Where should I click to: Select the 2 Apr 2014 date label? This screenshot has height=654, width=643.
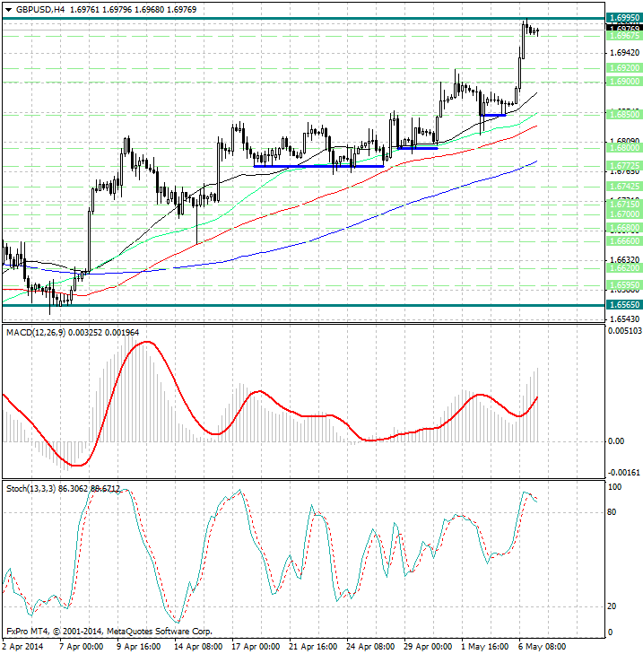click(x=23, y=647)
